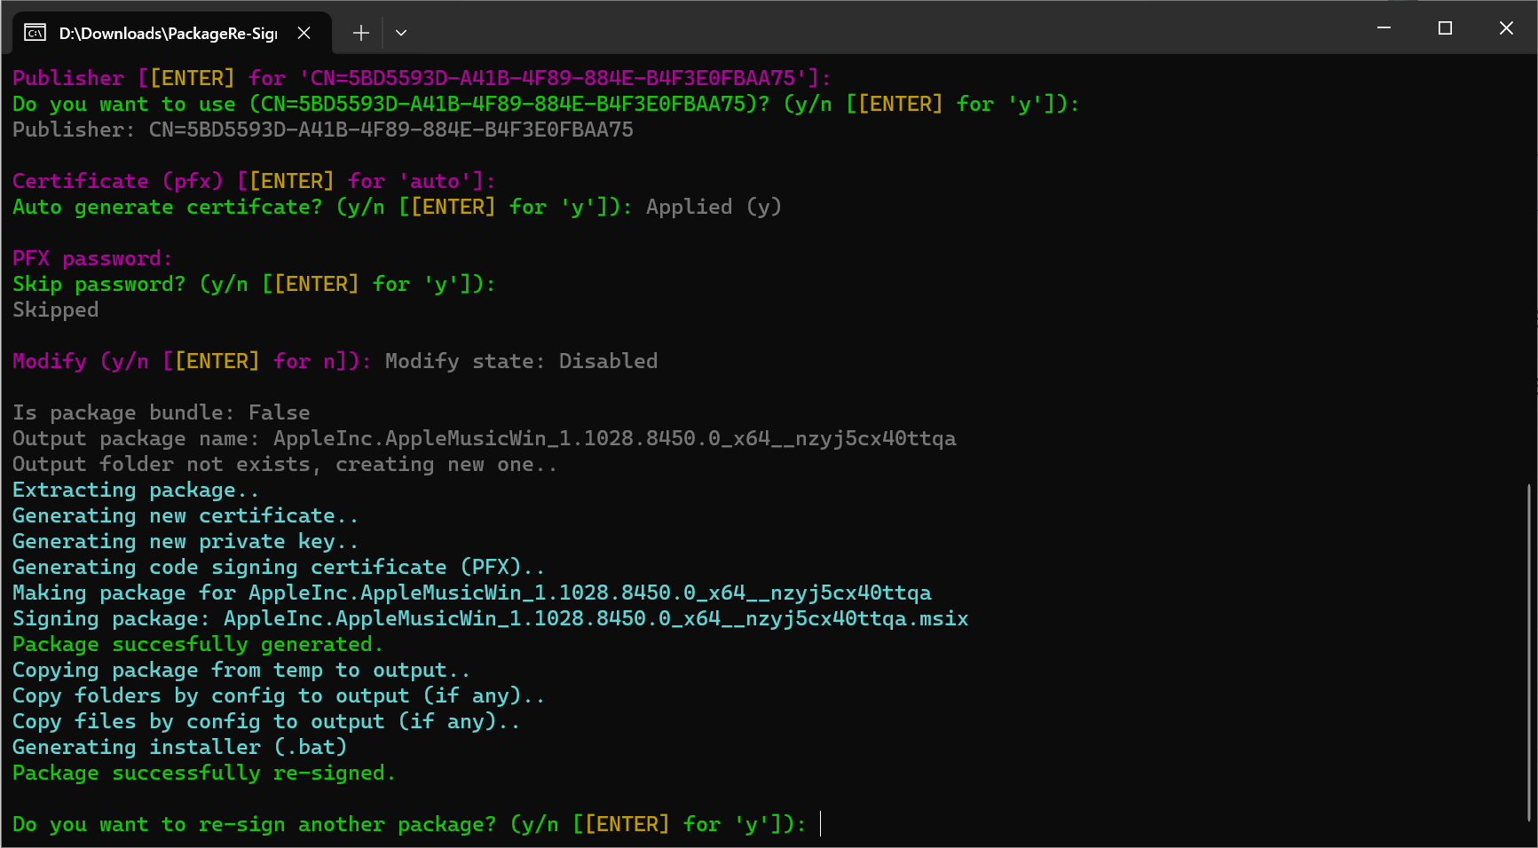The image size is (1538, 848).
Task: Click the 'Making package for AppleInc' line
Action: click(x=471, y=593)
